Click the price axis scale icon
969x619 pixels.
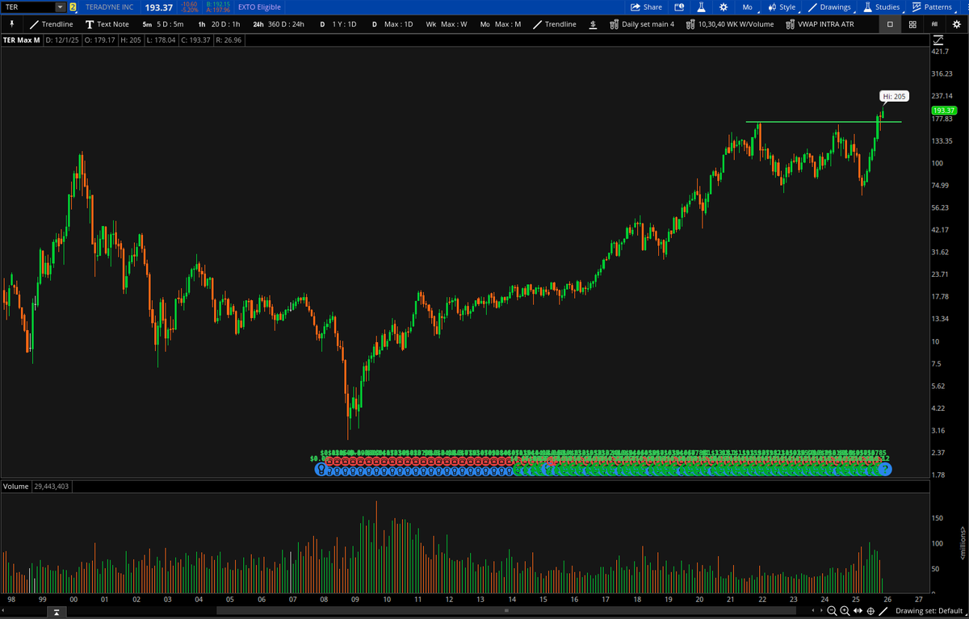[x=937, y=39]
